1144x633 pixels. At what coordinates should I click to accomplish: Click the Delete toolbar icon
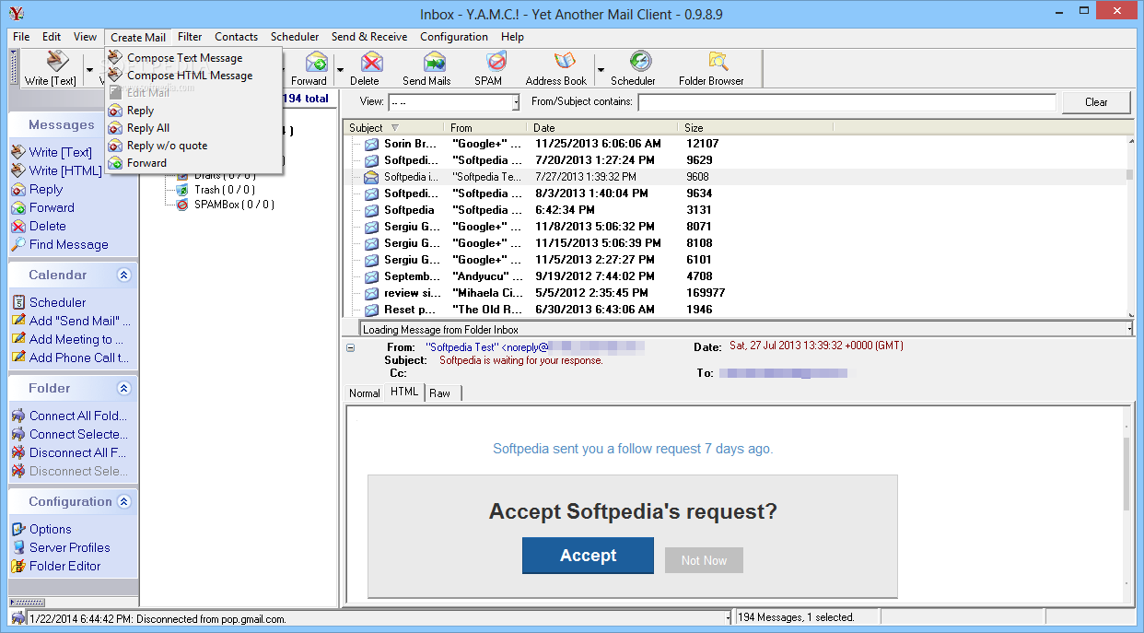click(370, 62)
